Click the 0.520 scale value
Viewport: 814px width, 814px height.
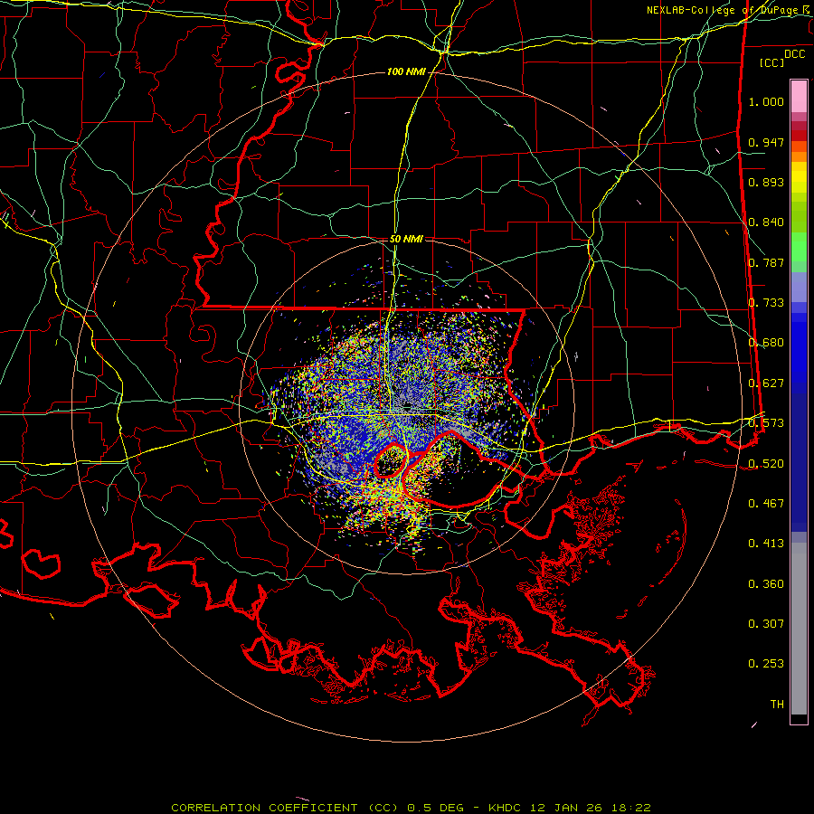(x=766, y=463)
